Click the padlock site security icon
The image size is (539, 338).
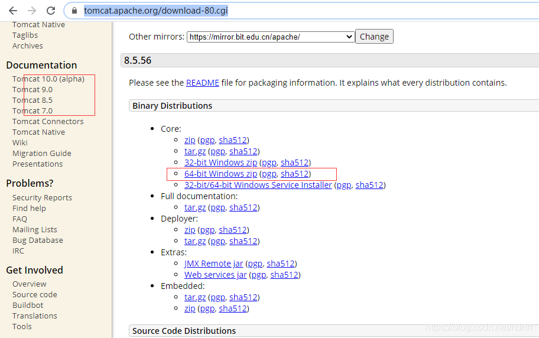tap(74, 11)
